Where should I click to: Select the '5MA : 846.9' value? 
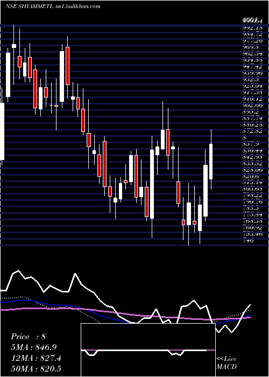(33, 347)
